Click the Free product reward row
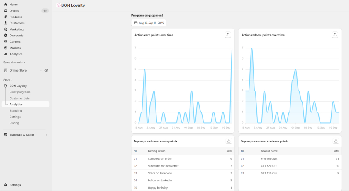 [x=290, y=159]
